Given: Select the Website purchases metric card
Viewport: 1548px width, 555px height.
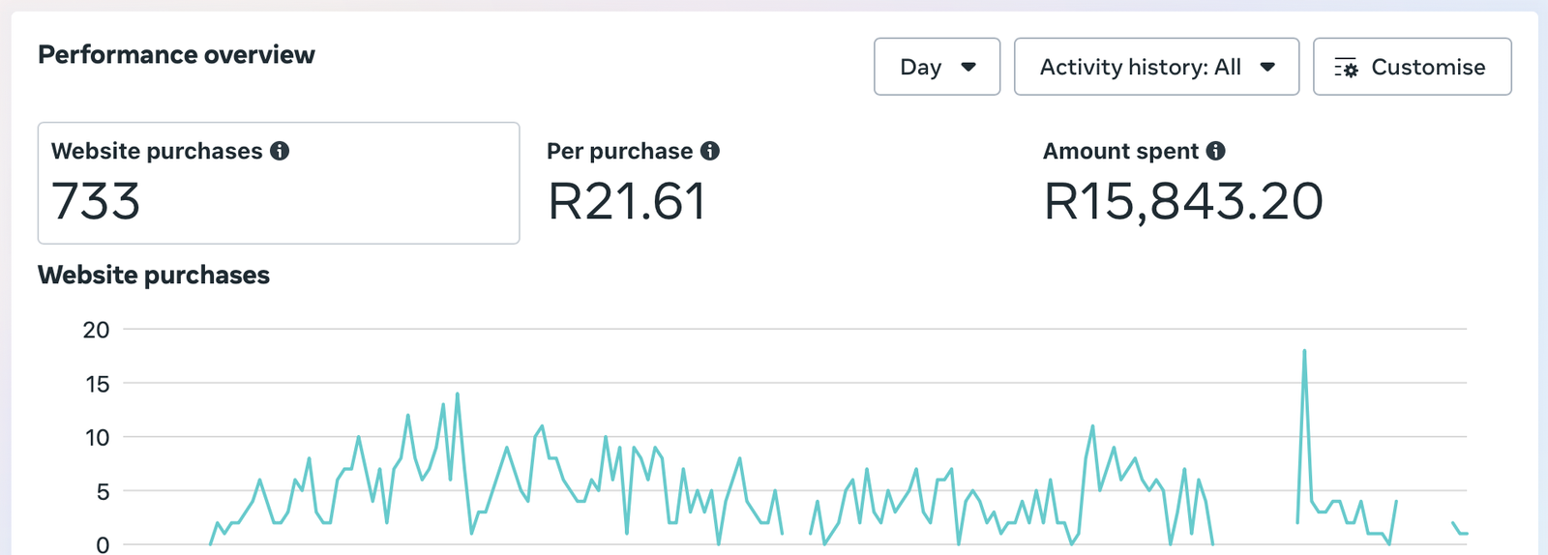Looking at the screenshot, I should coord(279,183).
